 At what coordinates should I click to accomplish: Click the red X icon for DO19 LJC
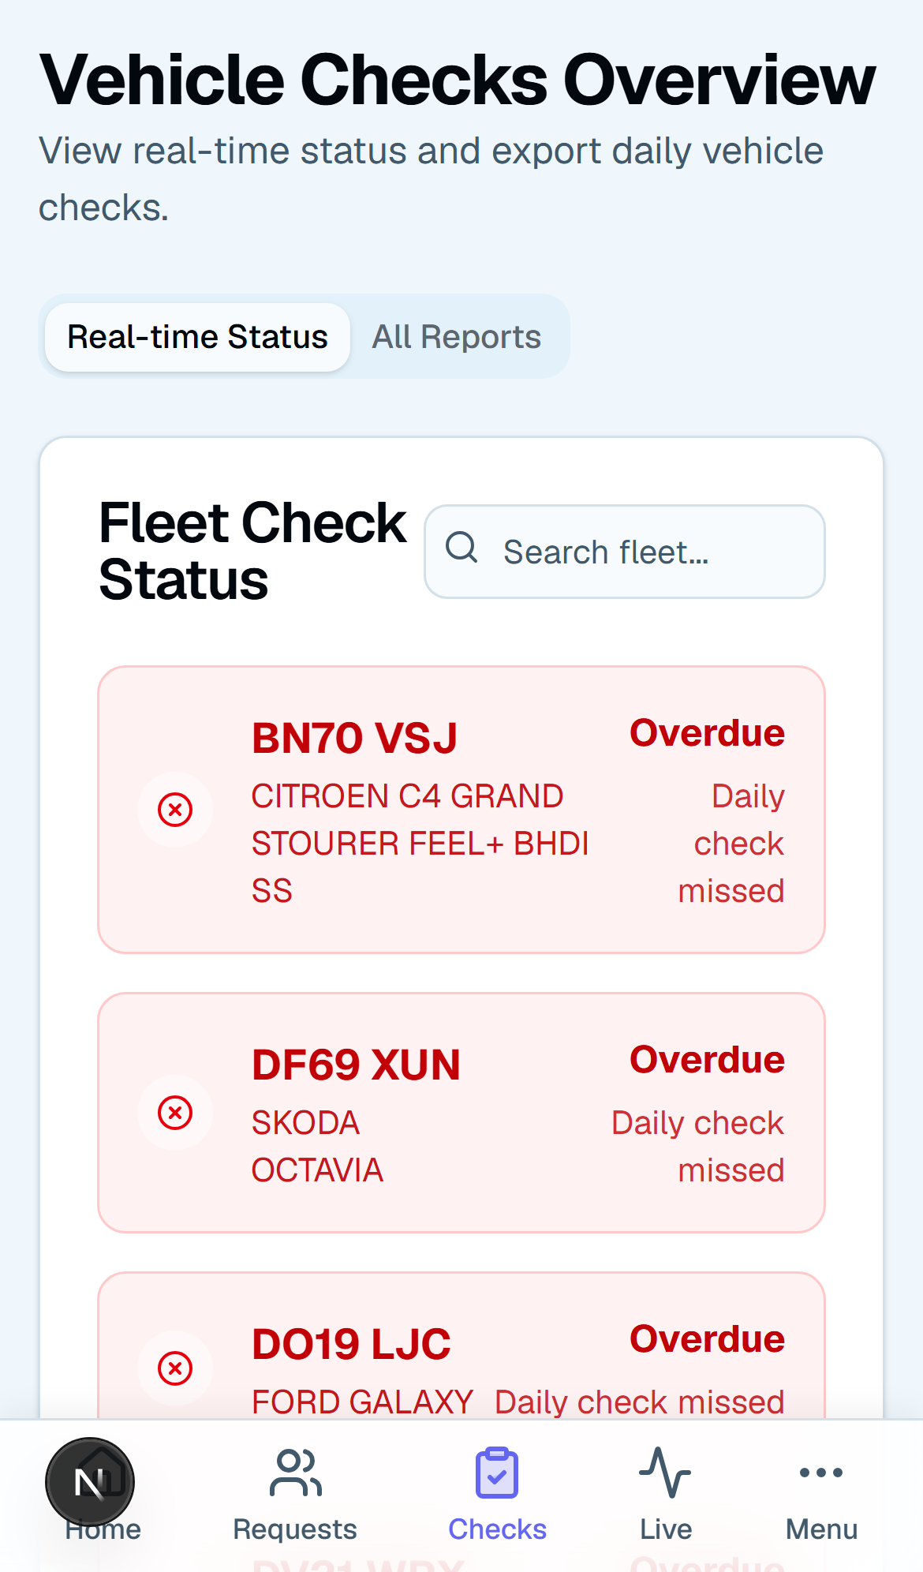(x=175, y=1368)
